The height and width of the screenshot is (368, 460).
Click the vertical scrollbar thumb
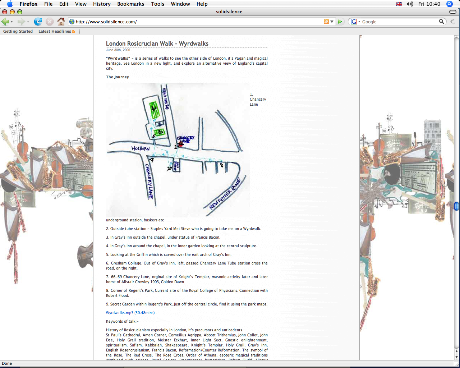point(456,206)
